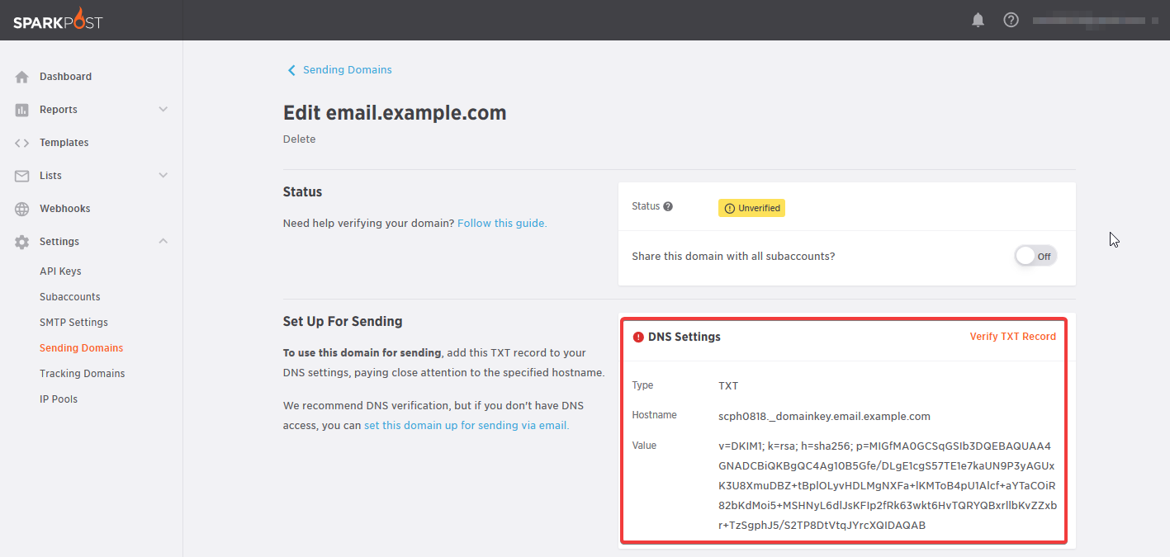The image size is (1170, 557).
Task: Toggle share domain with all subaccounts
Action: (x=1035, y=256)
